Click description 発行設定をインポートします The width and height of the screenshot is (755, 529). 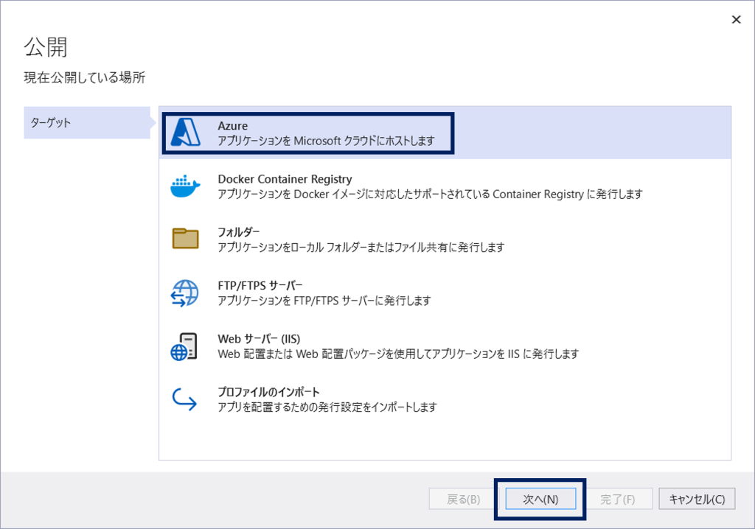327,407
